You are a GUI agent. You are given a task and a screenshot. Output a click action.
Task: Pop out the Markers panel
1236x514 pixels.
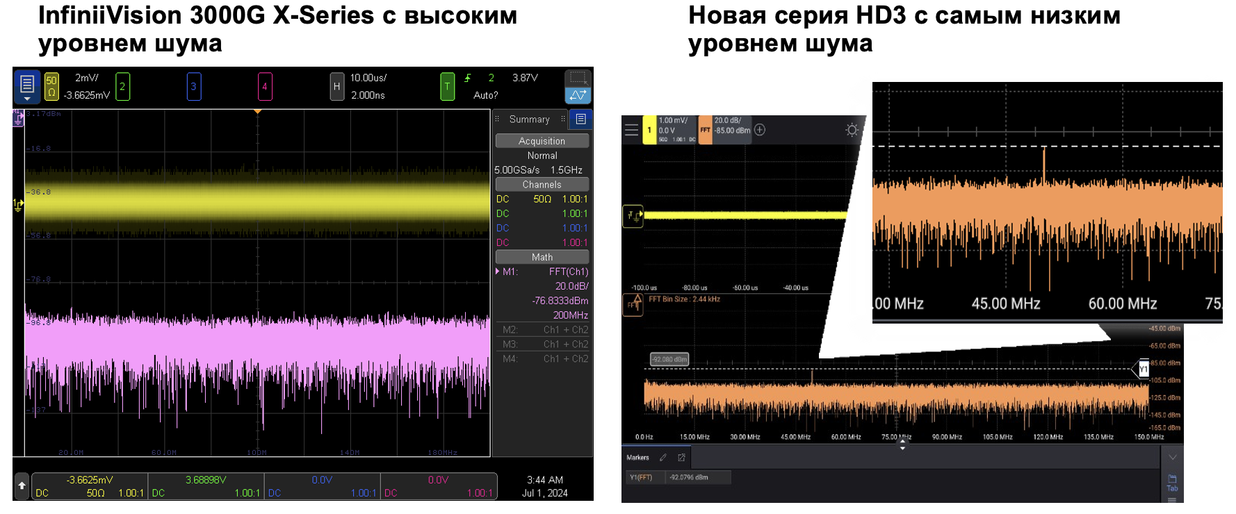(x=681, y=458)
